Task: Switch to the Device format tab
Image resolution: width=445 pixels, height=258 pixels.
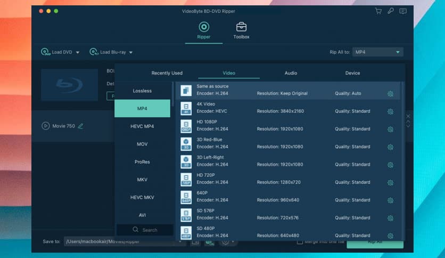Action: coord(352,73)
